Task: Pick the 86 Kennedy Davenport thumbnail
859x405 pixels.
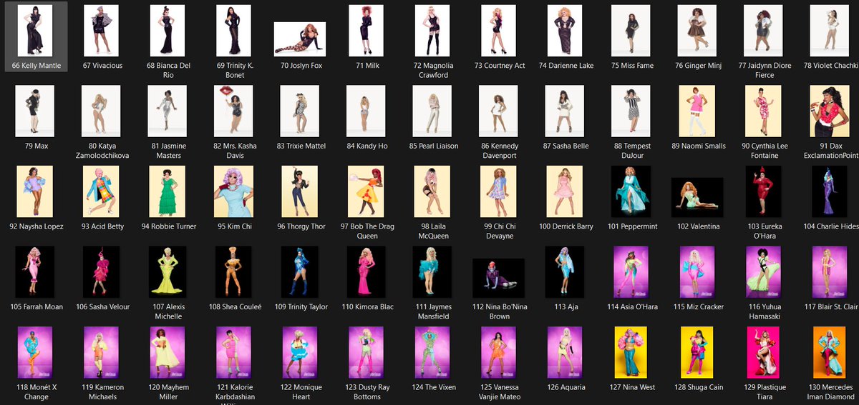Action: pos(498,111)
